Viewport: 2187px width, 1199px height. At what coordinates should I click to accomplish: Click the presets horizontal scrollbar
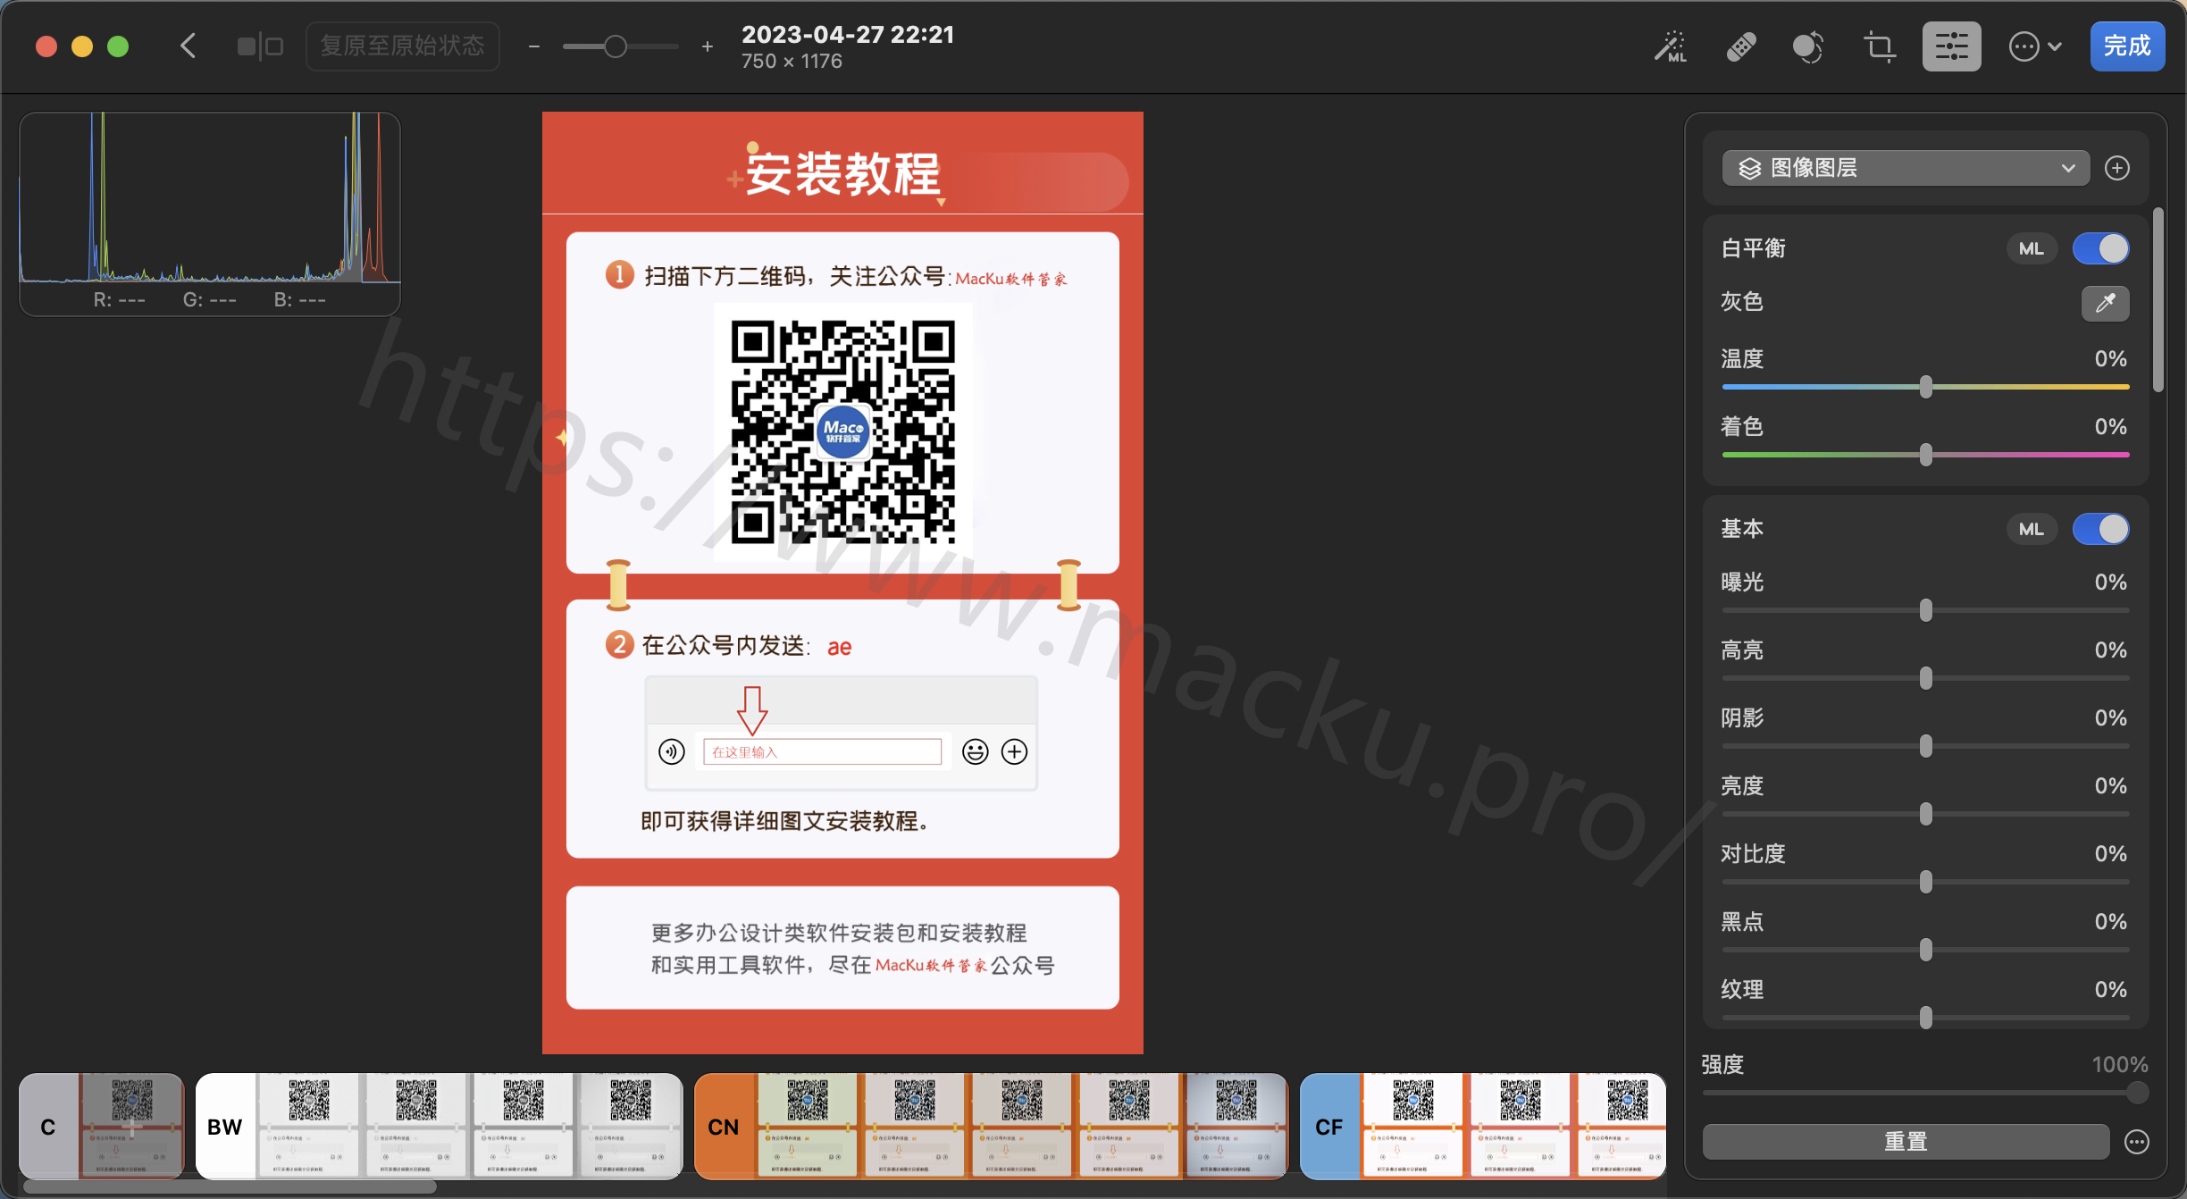click(230, 1187)
